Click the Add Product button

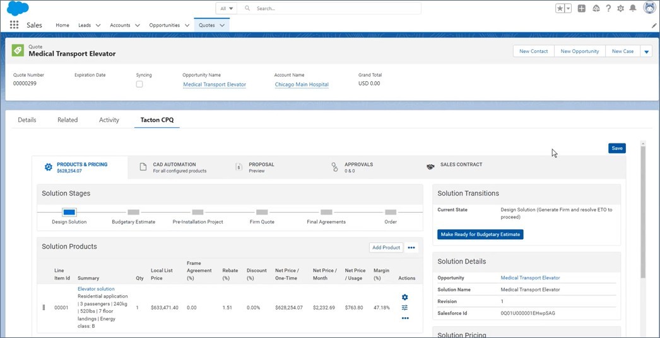tap(386, 247)
